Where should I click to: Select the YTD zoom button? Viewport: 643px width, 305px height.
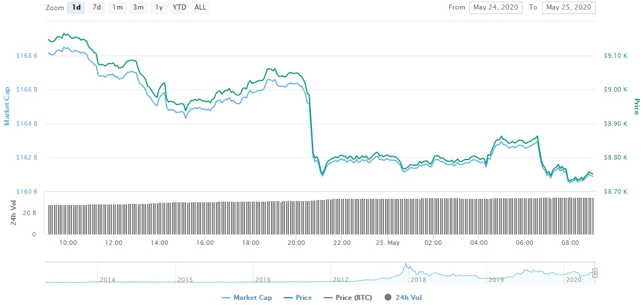[x=180, y=7]
